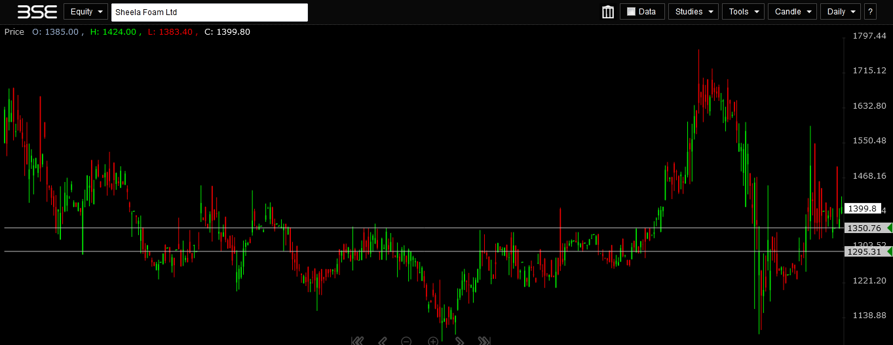
Task: Click the current price label 1399.8
Action: click(862, 209)
